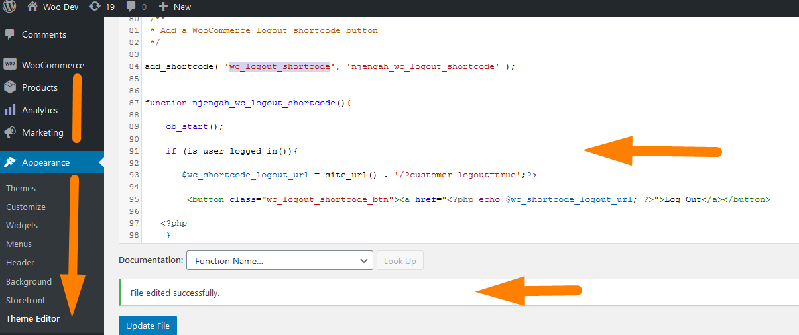Open the Woo Dev site link

click(x=61, y=7)
